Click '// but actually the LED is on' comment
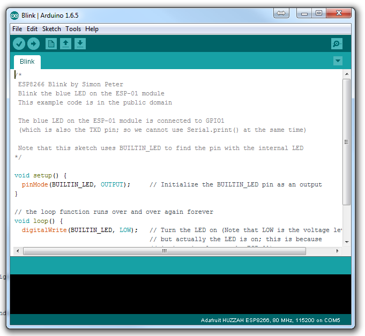Viewport: 365px width, 336px height. (x=236, y=239)
